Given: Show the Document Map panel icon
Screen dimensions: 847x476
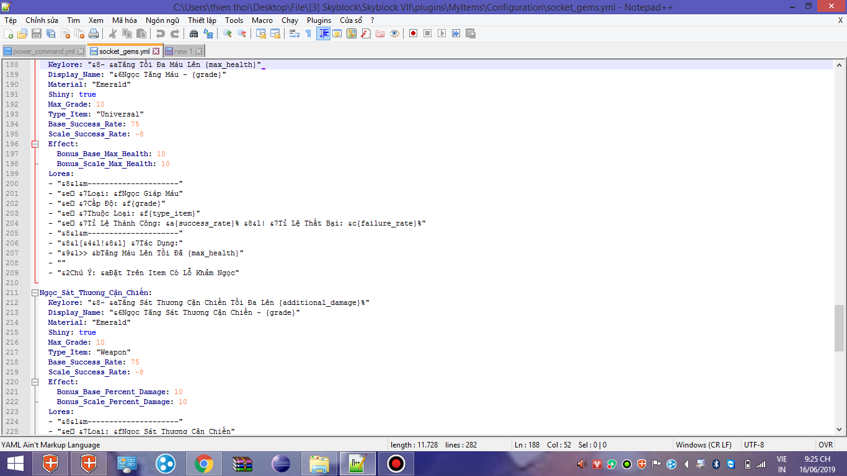Looking at the screenshot, I should point(352,33).
